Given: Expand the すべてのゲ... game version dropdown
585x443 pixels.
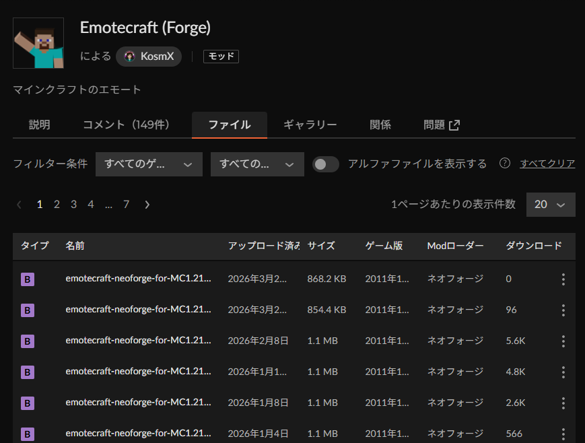Looking at the screenshot, I should [x=149, y=164].
